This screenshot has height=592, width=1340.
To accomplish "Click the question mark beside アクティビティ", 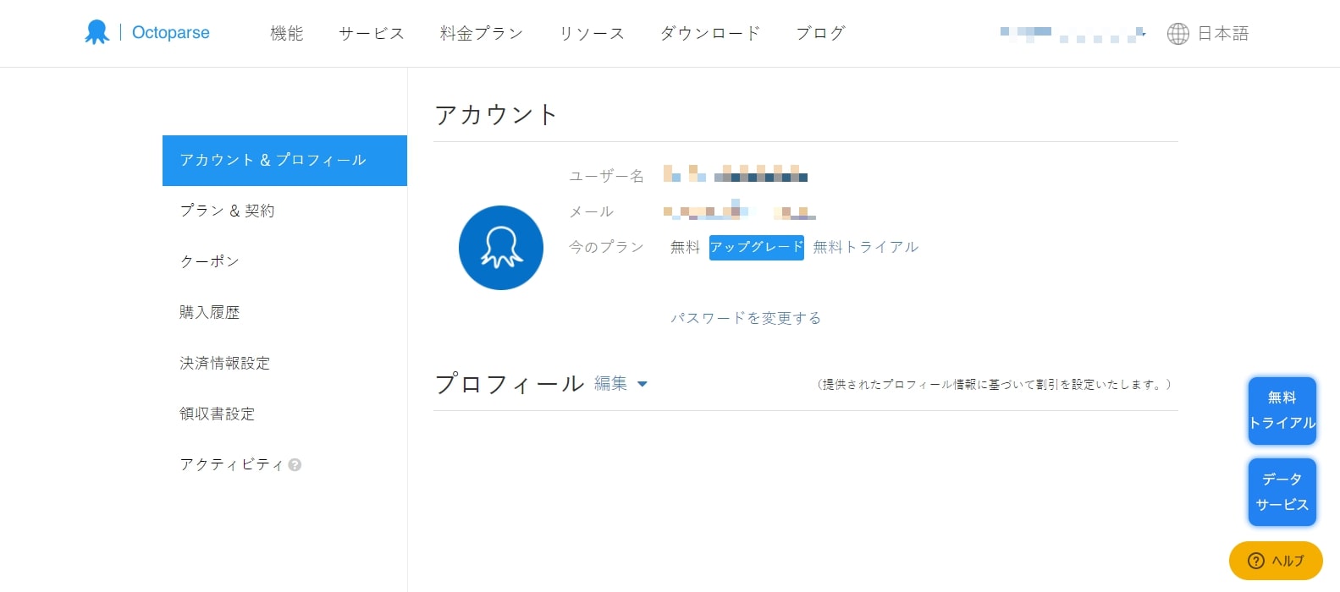I will [295, 465].
